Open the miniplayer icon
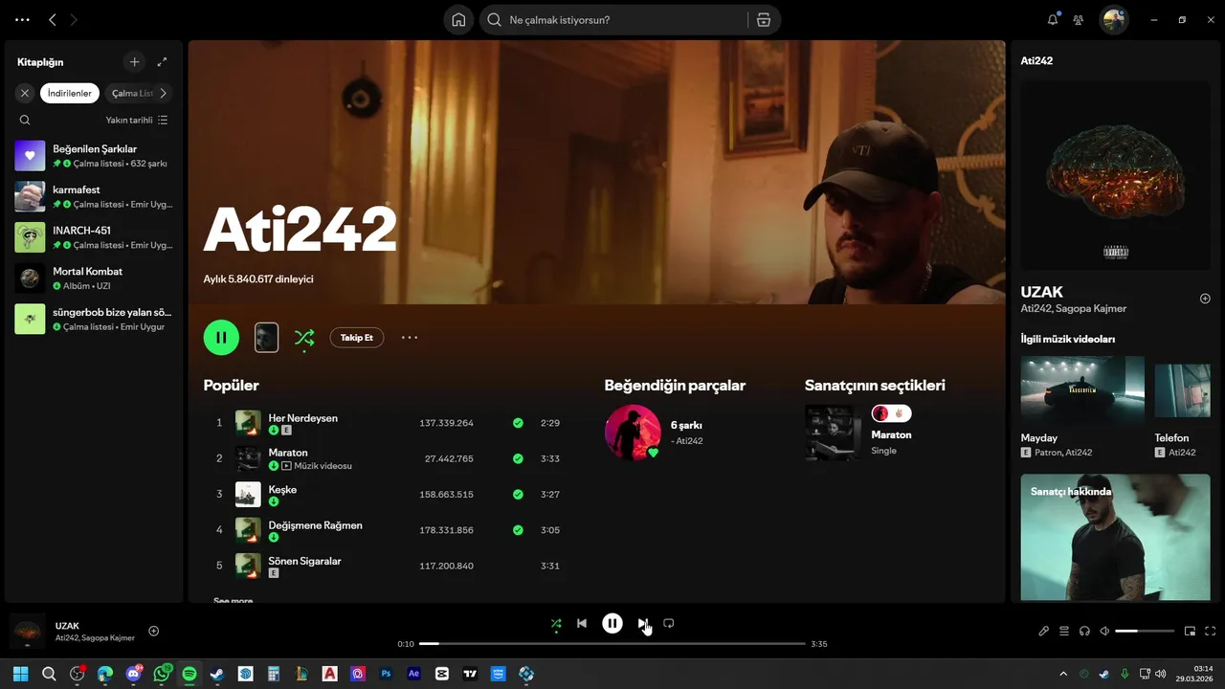This screenshot has height=689, width=1225. [x=1191, y=631]
